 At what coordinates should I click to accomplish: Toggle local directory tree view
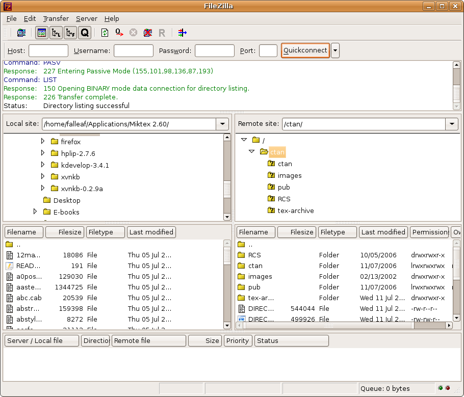point(56,33)
